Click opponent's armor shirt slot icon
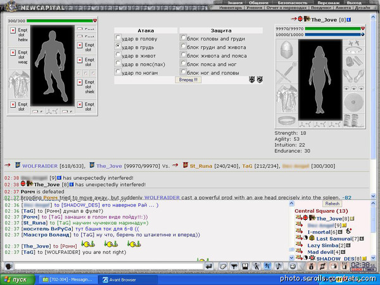Image resolution: width=380 pixels, height=285 pixels. point(287,99)
